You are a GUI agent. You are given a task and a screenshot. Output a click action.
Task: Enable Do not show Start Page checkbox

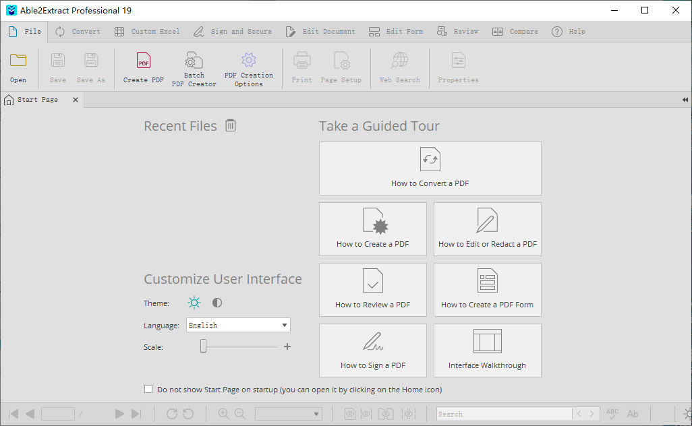click(x=148, y=389)
